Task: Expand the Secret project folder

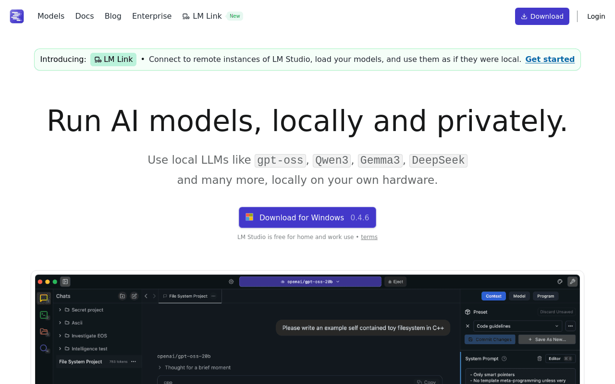Action: 60,310
